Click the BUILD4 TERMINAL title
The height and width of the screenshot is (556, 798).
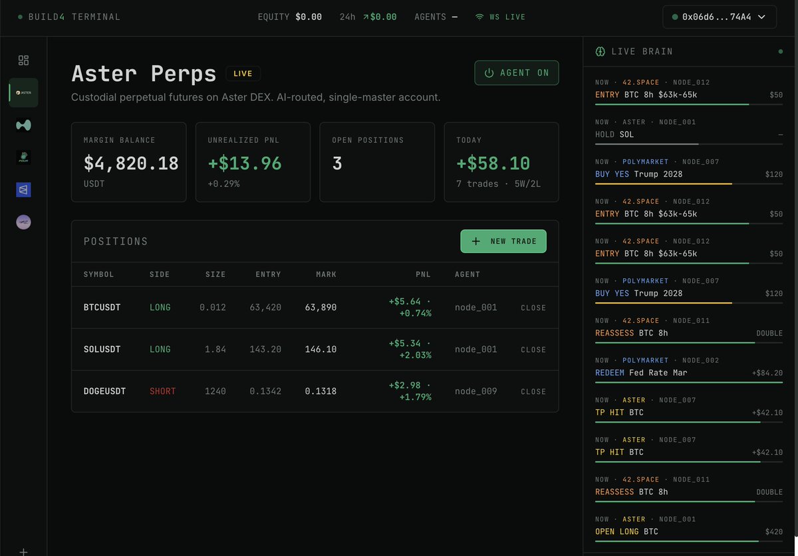click(74, 17)
